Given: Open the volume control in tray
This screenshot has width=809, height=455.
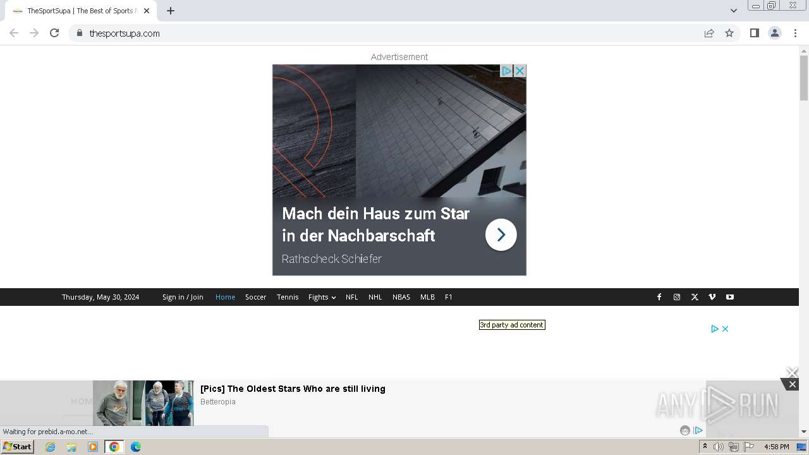Looking at the screenshot, I should pyautogui.click(x=719, y=447).
